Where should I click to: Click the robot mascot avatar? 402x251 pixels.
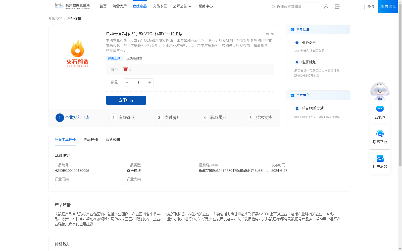pyautogui.click(x=380, y=91)
